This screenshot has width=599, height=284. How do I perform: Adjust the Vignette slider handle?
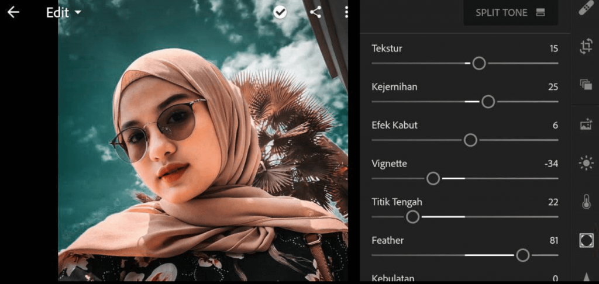433,178
